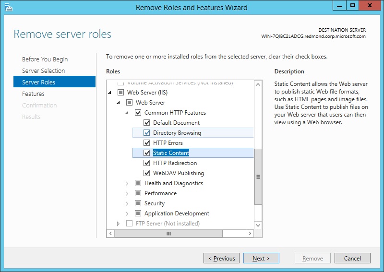
Task: Click the roles list scroll-up arrow
Action: (258, 85)
